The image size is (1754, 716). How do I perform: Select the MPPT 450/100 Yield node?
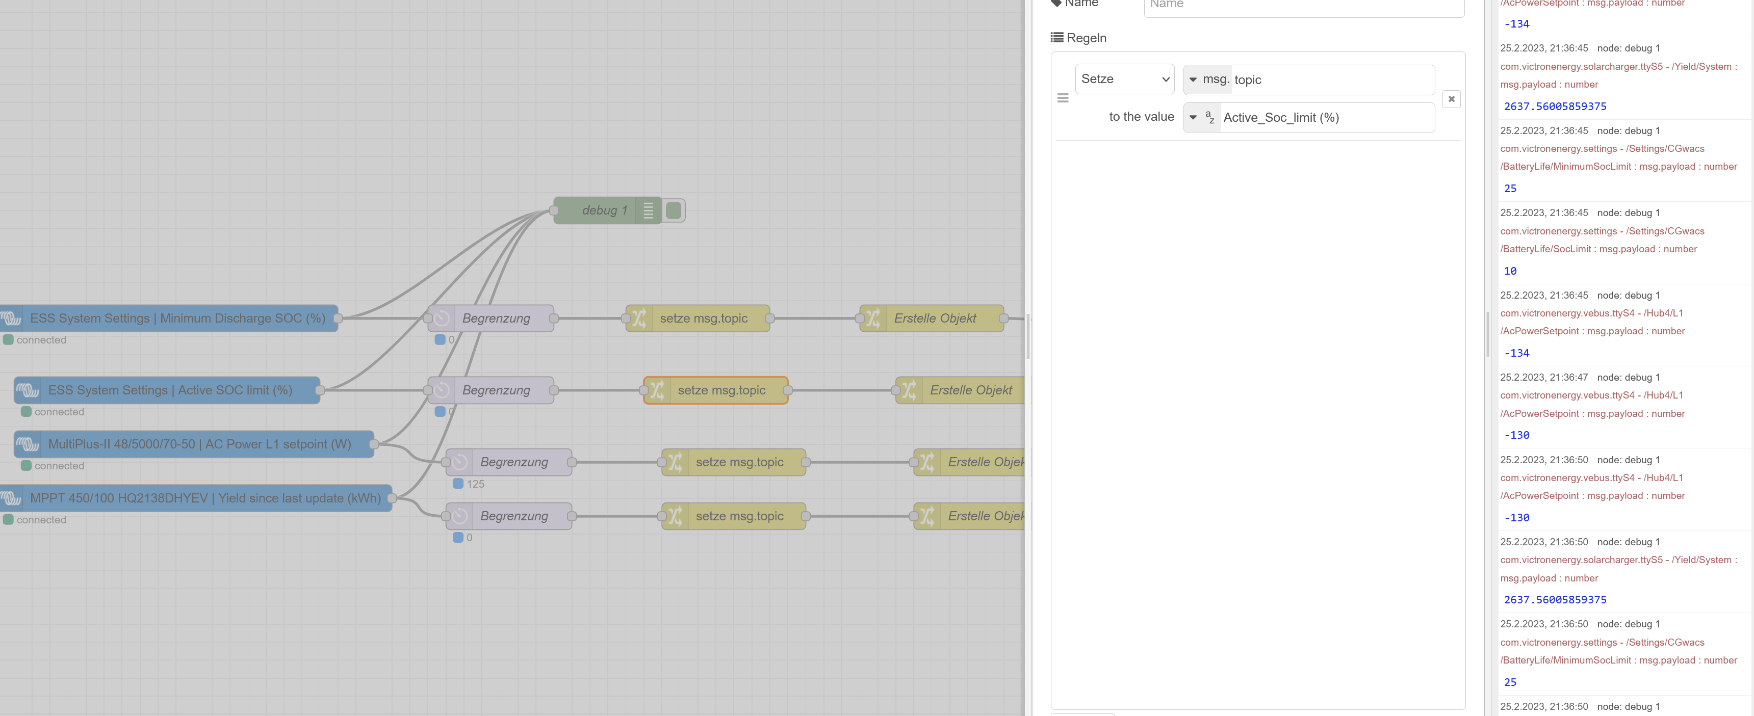coord(196,498)
